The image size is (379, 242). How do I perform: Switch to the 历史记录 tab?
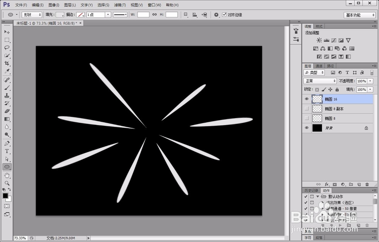point(311,191)
